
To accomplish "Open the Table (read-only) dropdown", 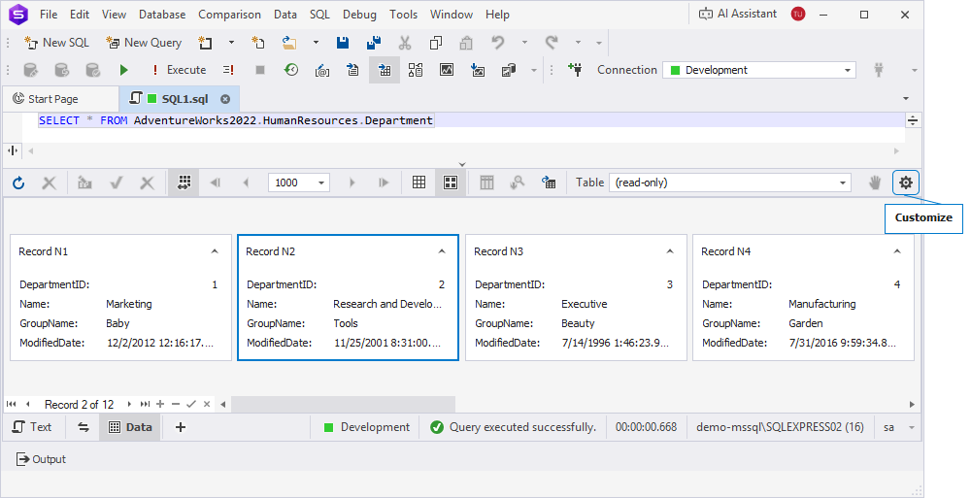I will 842,183.
